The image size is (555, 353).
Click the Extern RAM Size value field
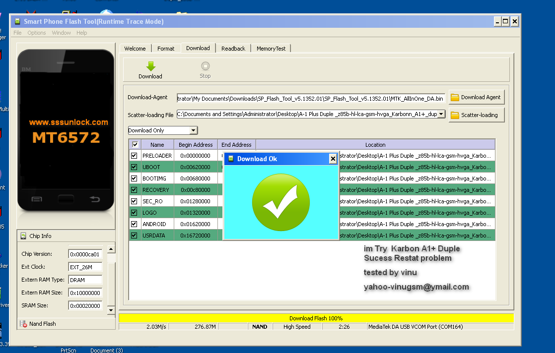(85, 293)
